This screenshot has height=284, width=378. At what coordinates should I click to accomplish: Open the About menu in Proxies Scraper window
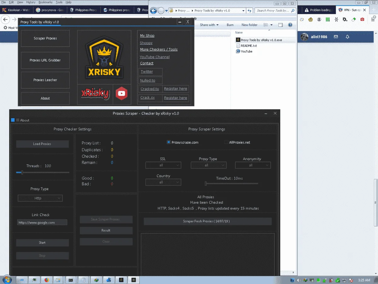25,120
